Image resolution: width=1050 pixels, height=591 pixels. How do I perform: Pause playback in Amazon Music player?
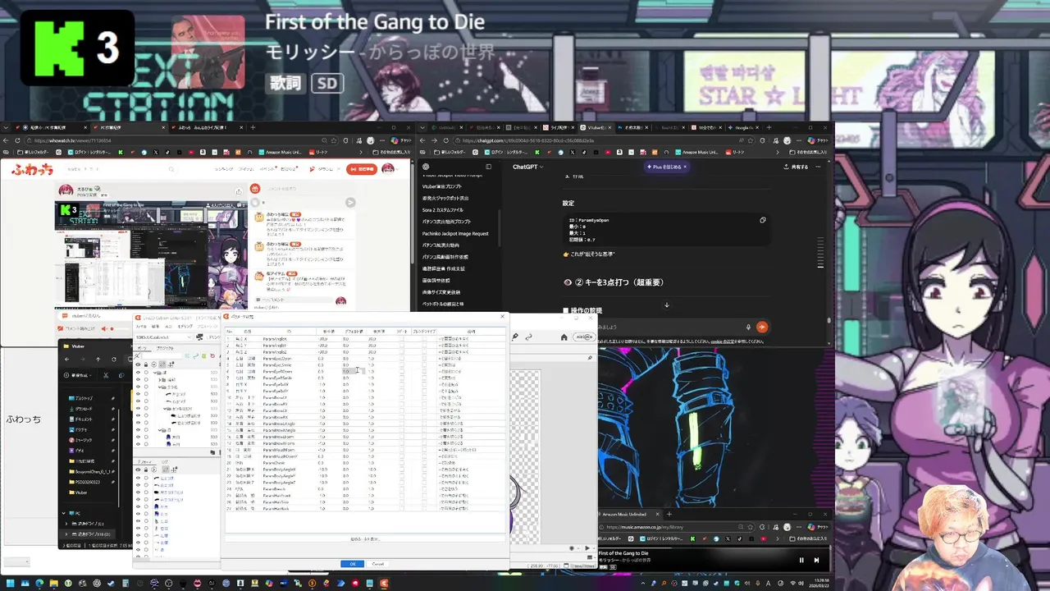pyautogui.click(x=801, y=561)
